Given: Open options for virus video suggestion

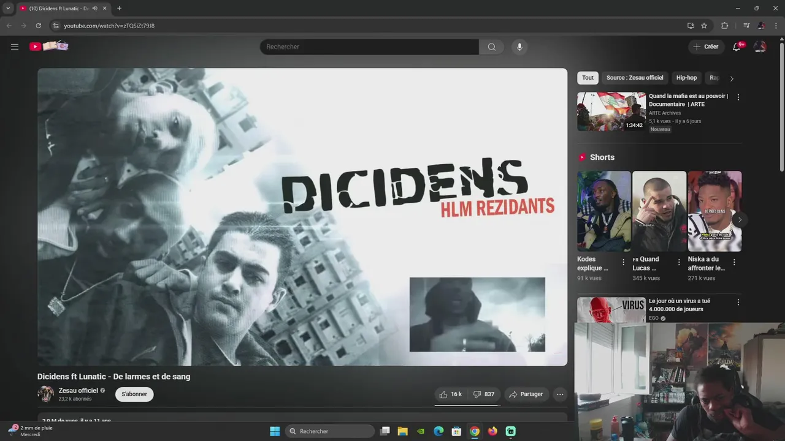Looking at the screenshot, I should 738,303.
